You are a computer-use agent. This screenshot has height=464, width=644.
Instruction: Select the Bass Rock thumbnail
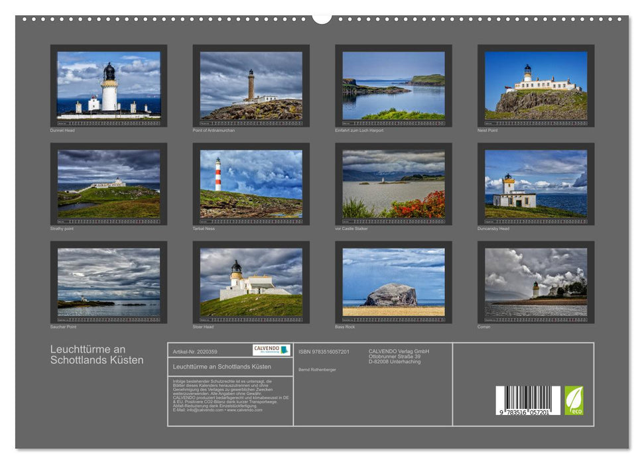point(393,282)
